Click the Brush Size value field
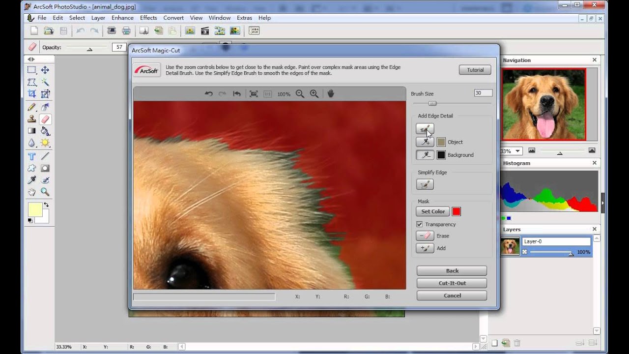629x354 pixels. [x=483, y=93]
